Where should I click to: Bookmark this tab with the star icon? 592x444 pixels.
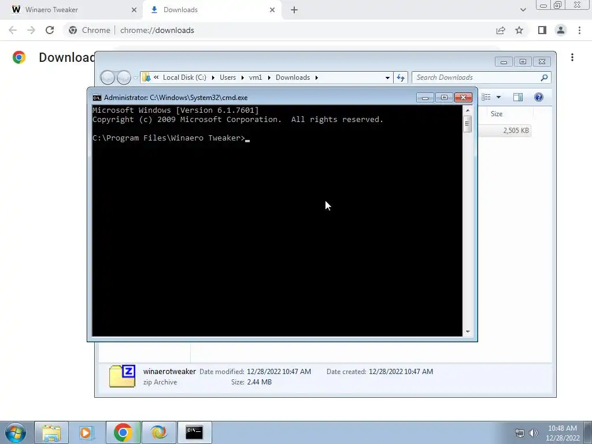point(519,30)
